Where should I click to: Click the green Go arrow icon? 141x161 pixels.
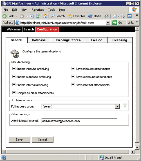(x=115, y=23)
